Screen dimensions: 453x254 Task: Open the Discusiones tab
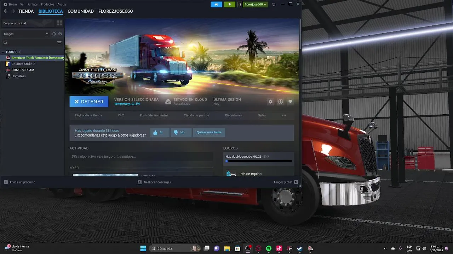(x=233, y=115)
